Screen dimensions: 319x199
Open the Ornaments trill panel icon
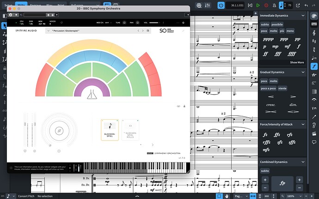(314, 75)
